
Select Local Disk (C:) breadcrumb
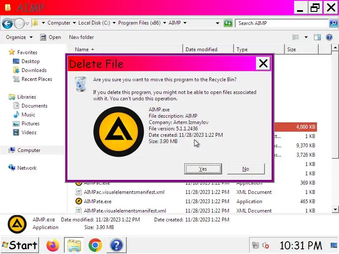(x=94, y=23)
